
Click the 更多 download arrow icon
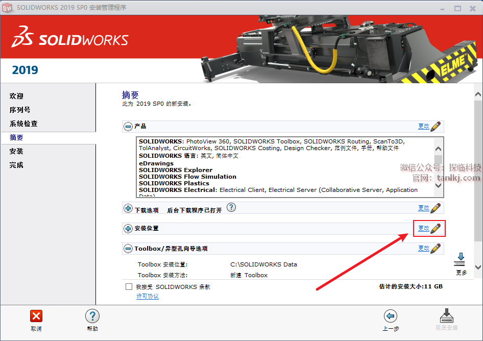(461, 259)
